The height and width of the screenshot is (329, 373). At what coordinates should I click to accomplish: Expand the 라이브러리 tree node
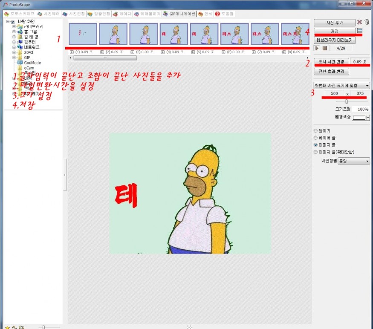pos(14,27)
